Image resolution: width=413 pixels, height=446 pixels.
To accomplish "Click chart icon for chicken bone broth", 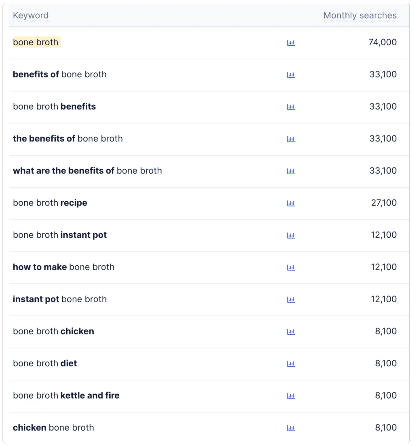I will click(291, 428).
